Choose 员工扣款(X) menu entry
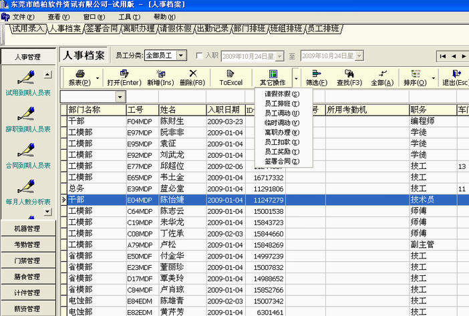This screenshot has height=316, width=469. pos(282,142)
